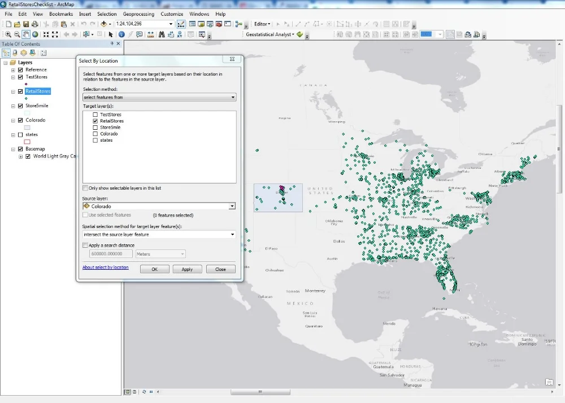565x403 pixels.
Task: Switch to List By Visibility
Action: pos(24,53)
